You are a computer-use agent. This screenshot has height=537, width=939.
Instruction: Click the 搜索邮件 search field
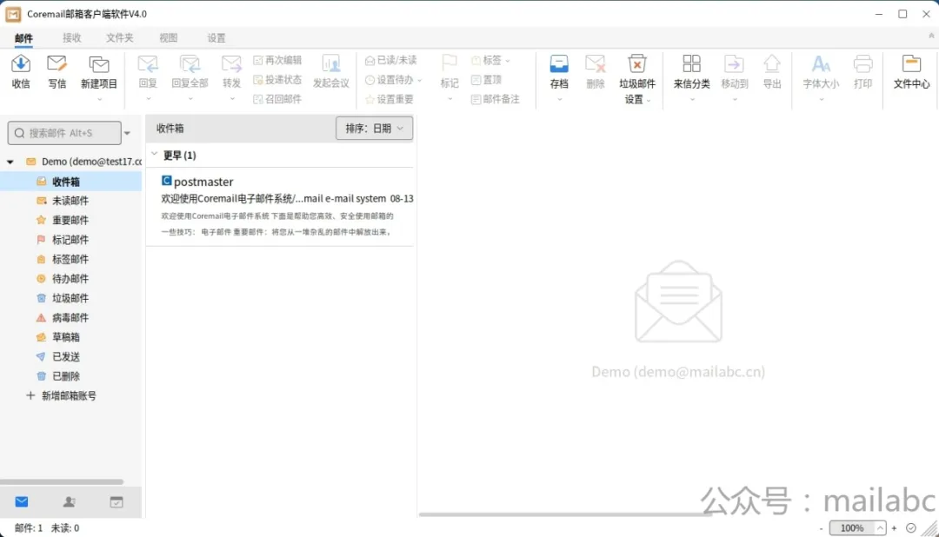[64, 133]
